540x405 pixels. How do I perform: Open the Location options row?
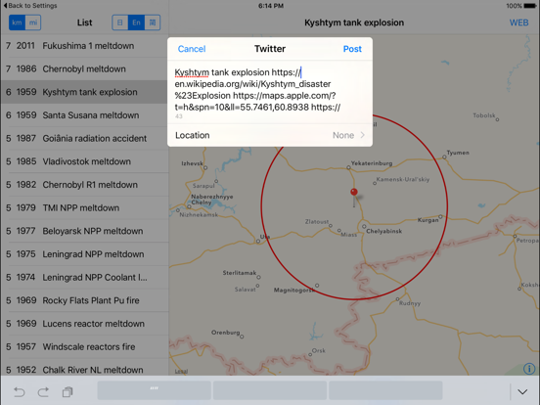(270, 135)
